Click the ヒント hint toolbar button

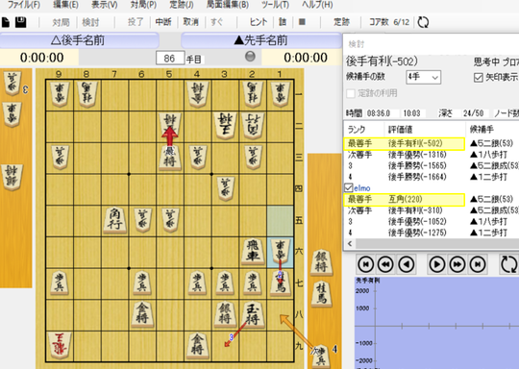pyautogui.click(x=259, y=22)
